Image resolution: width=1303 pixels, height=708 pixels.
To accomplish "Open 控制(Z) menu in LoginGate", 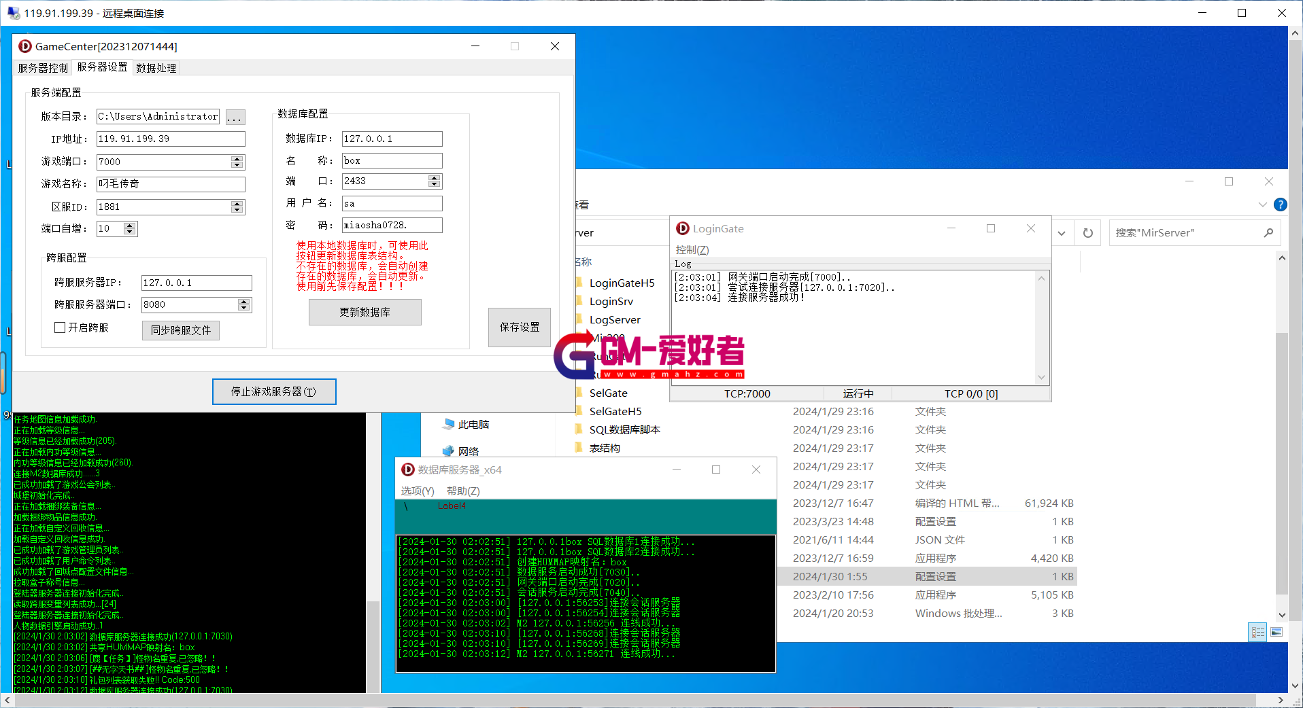I will tap(692, 249).
